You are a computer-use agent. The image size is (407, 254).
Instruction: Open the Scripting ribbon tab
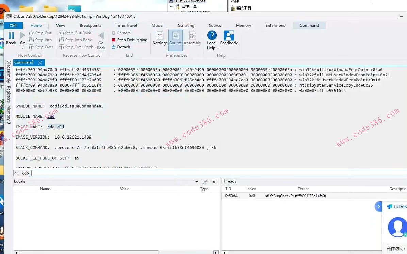186,25
